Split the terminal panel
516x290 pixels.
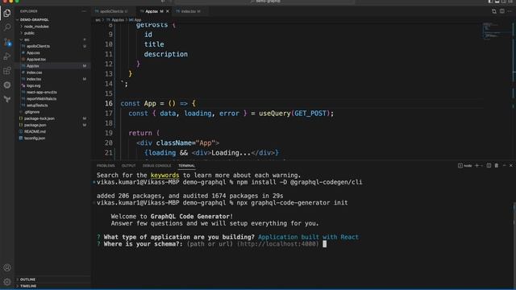[489, 165]
